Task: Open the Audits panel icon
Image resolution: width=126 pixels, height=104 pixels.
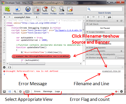Action: coord(61,9)
